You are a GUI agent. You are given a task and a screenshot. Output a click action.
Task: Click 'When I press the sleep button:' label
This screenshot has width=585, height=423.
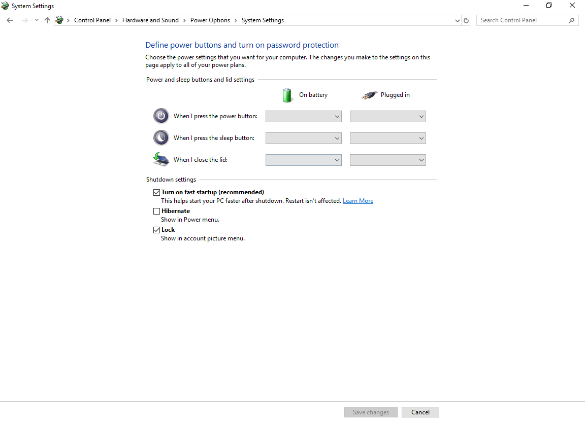coord(214,138)
